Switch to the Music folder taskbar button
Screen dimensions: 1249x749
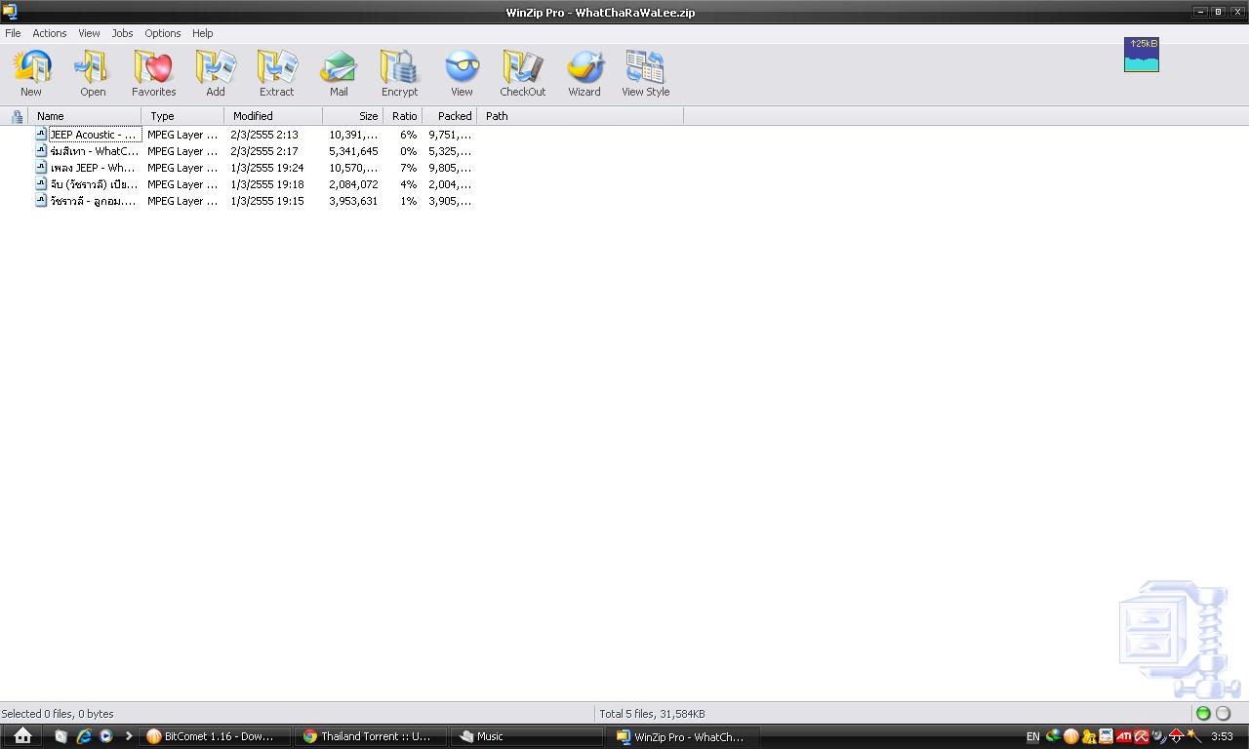click(528, 736)
